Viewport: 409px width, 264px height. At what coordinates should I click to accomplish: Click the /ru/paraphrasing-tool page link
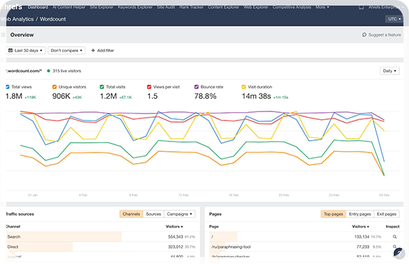click(231, 247)
